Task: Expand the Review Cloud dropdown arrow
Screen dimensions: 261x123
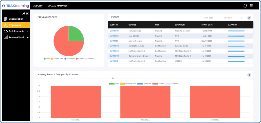Action: point(28,38)
